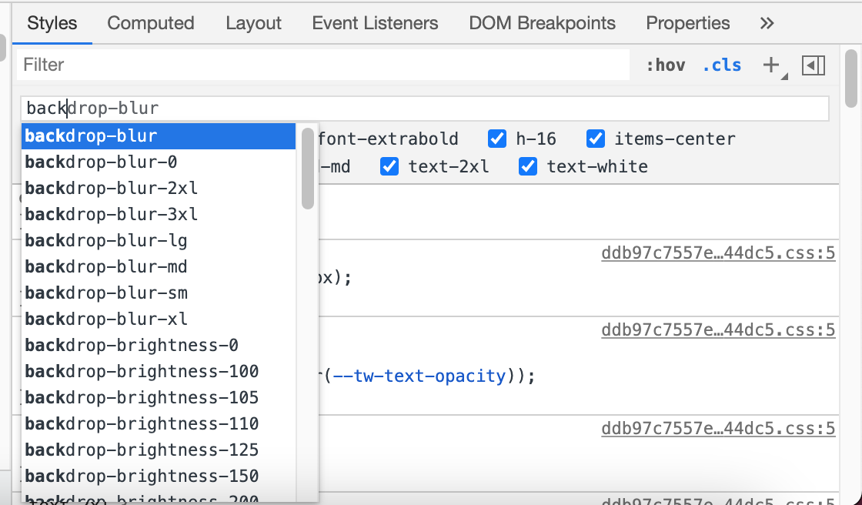
Task: Toggle the computed styles sidebar icon
Action: pos(813,65)
